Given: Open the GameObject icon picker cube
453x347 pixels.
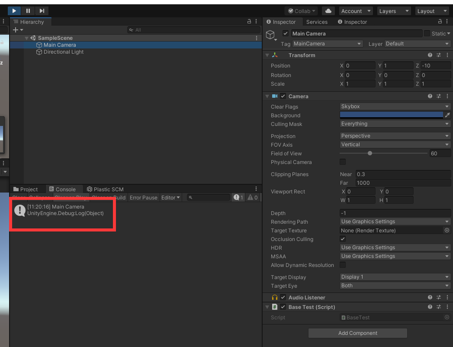Looking at the screenshot, I should click(x=271, y=35).
